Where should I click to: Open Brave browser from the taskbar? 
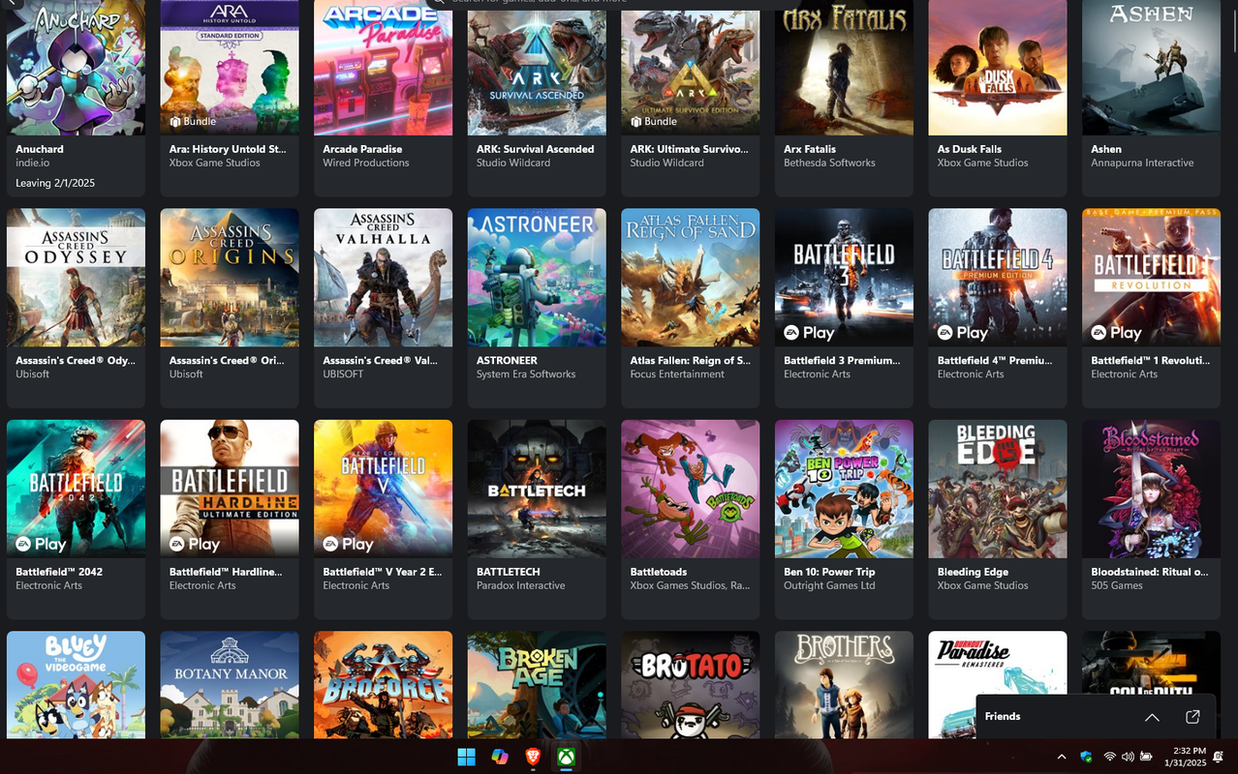coord(533,757)
